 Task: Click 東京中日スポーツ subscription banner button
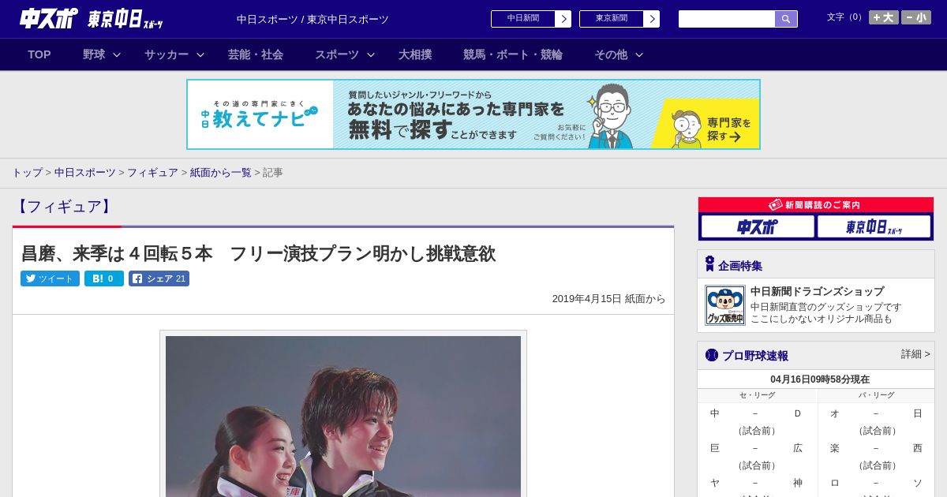(x=874, y=226)
